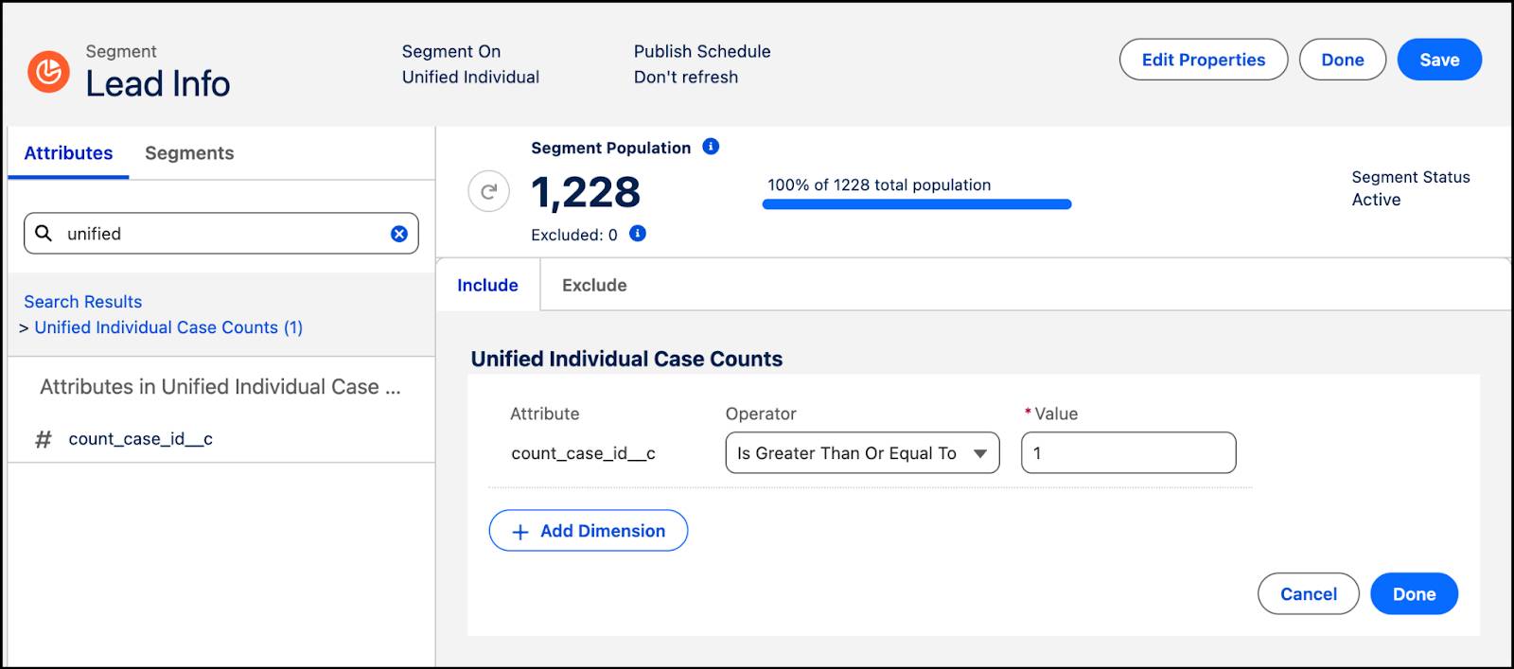Select the Include tab
This screenshot has width=1514, height=669.
coord(487,285)
